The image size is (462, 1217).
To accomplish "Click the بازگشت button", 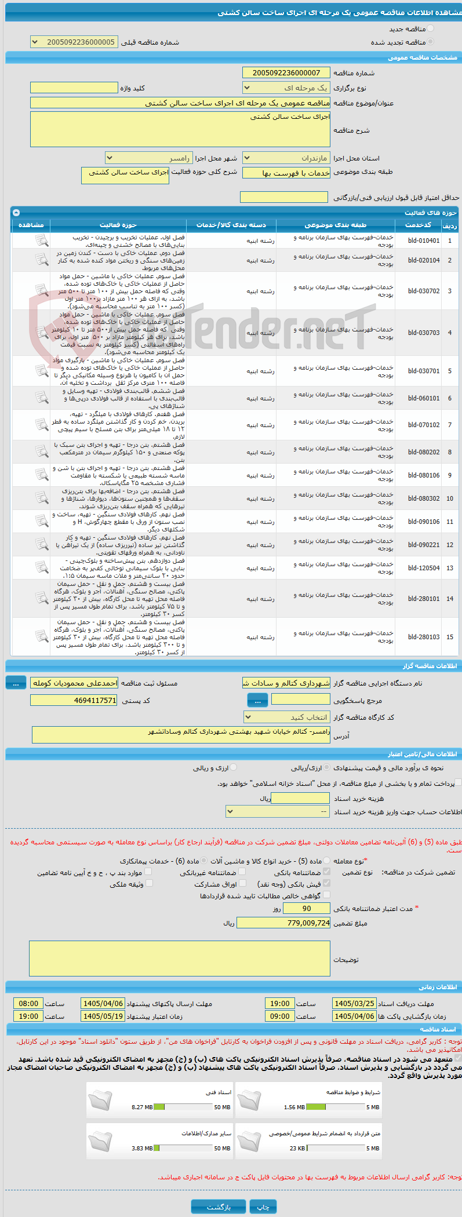I will coord(219,1207).
